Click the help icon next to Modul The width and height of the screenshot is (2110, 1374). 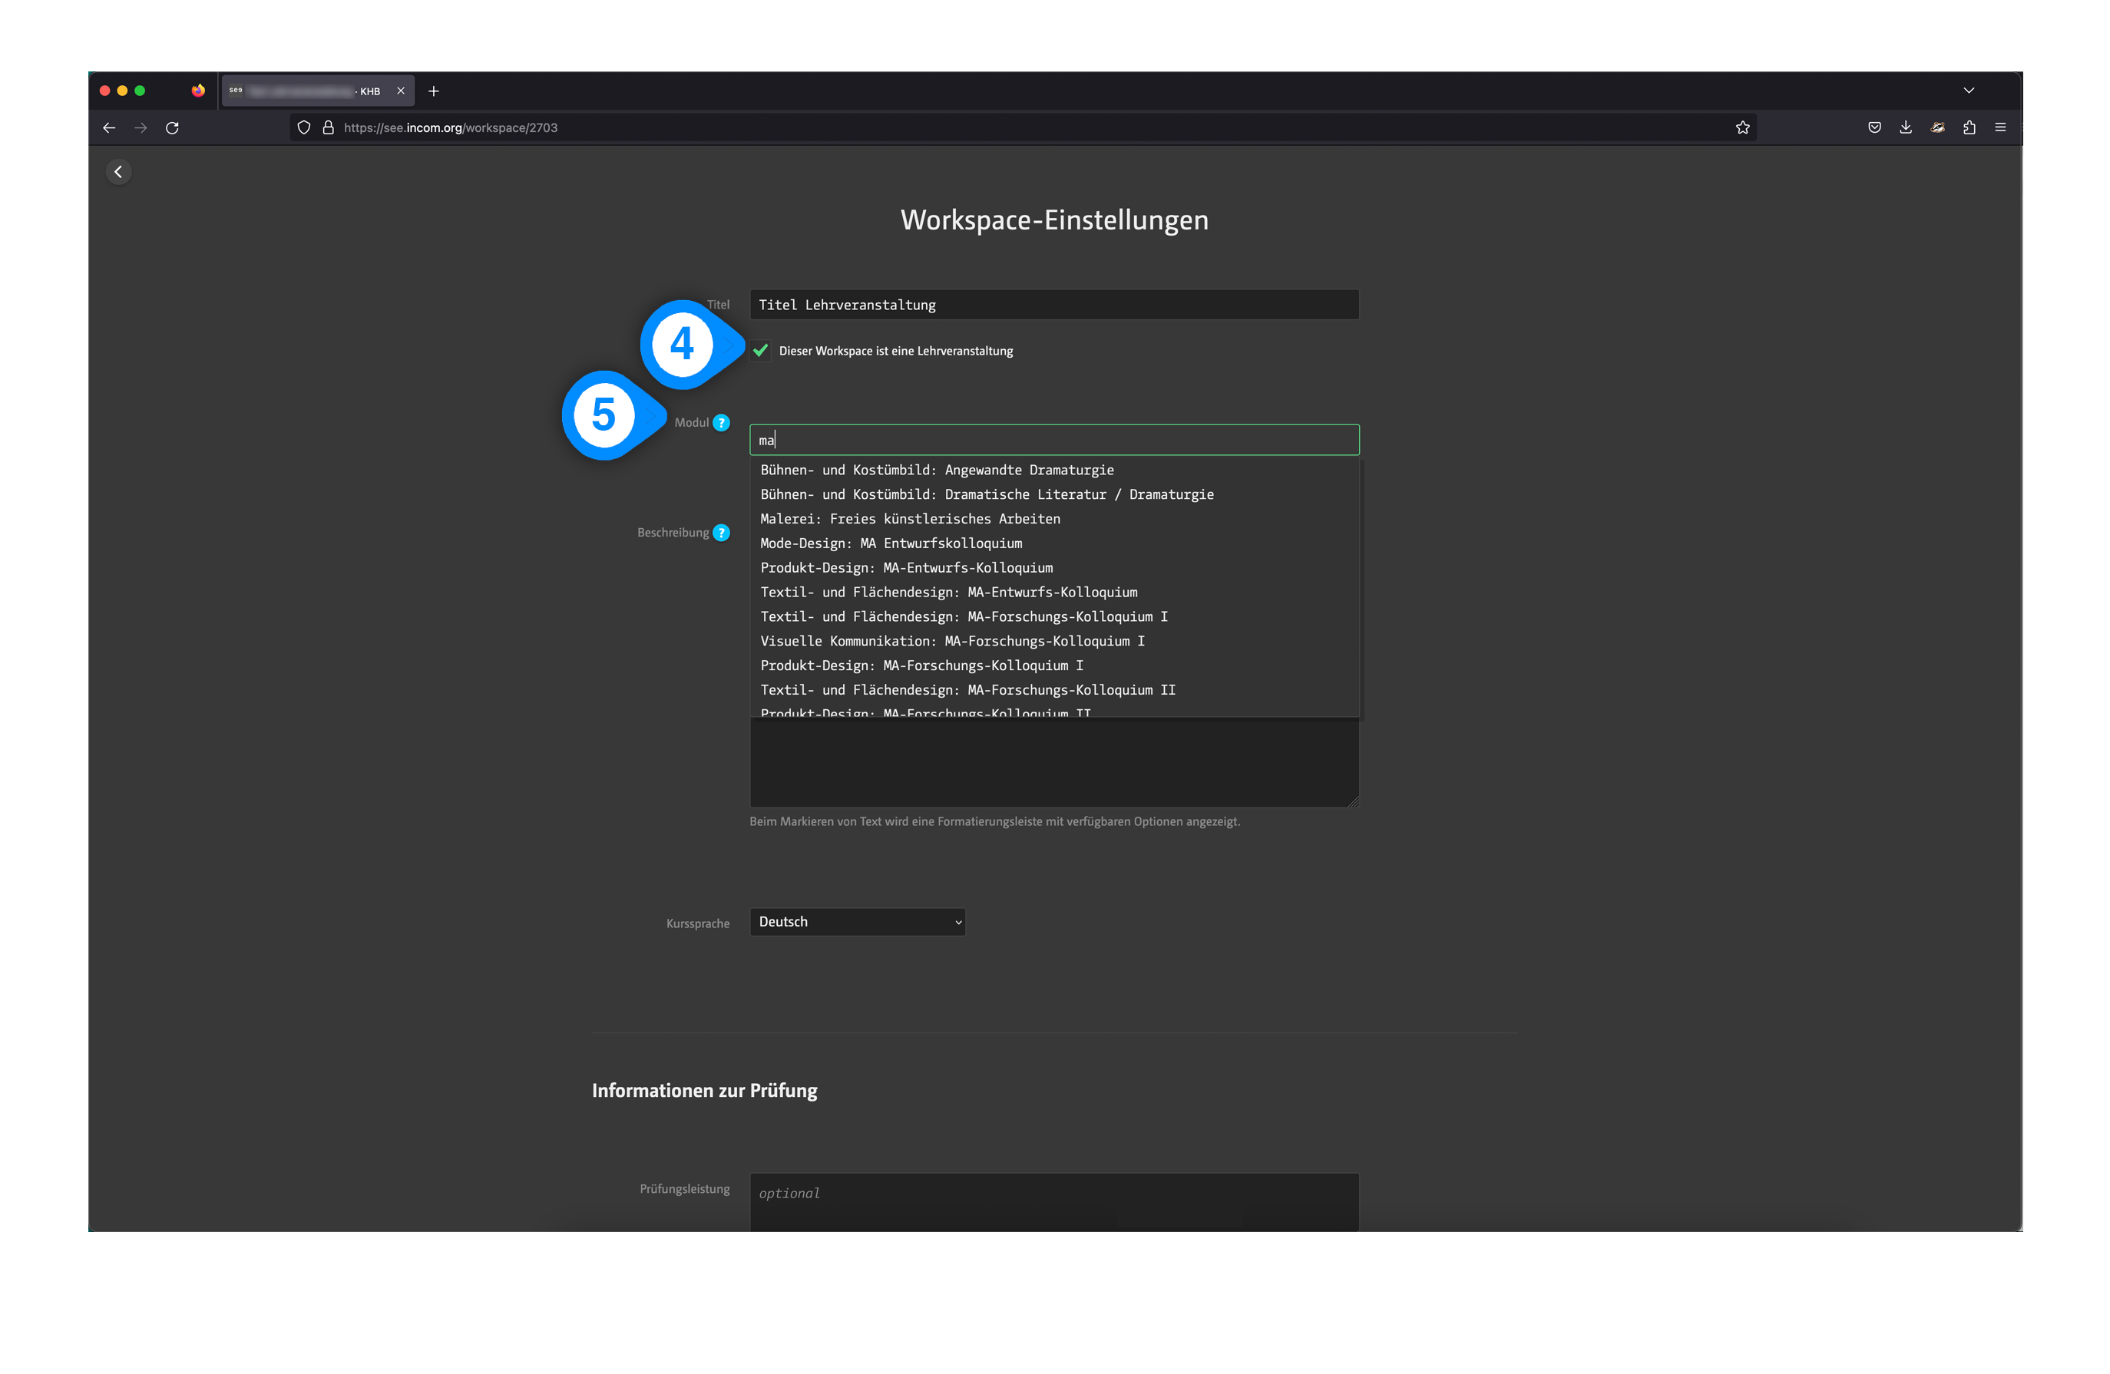click(x=722, y=423)
